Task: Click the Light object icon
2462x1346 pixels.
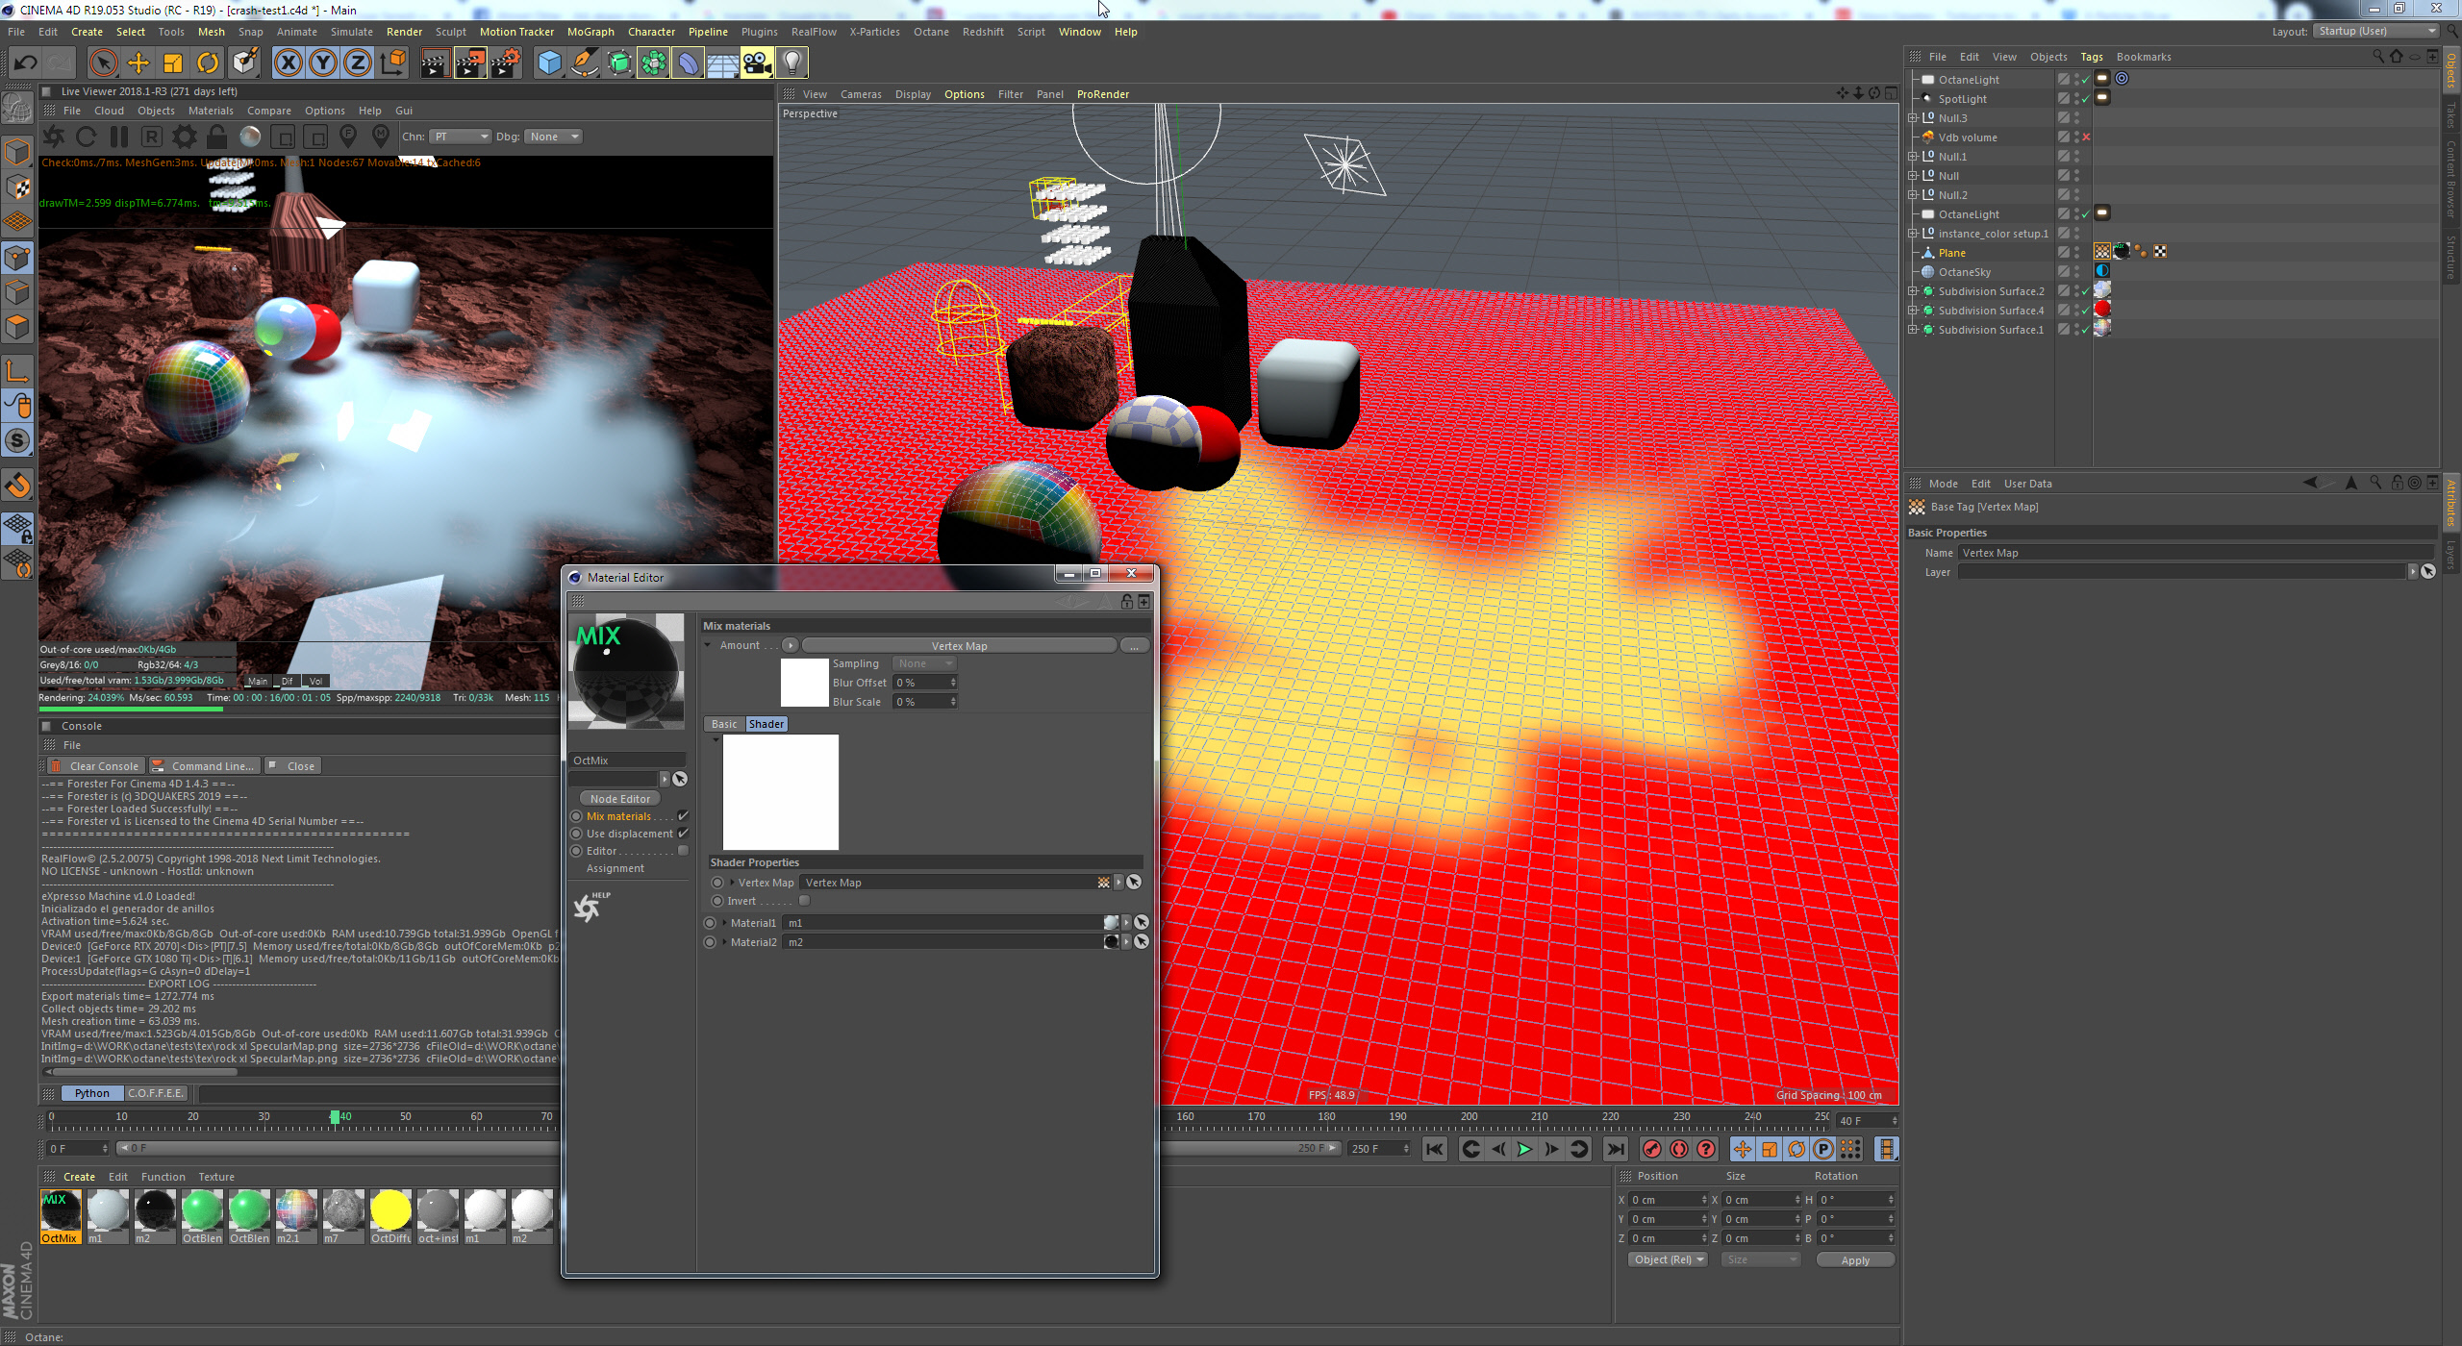Action: (791, 63)
